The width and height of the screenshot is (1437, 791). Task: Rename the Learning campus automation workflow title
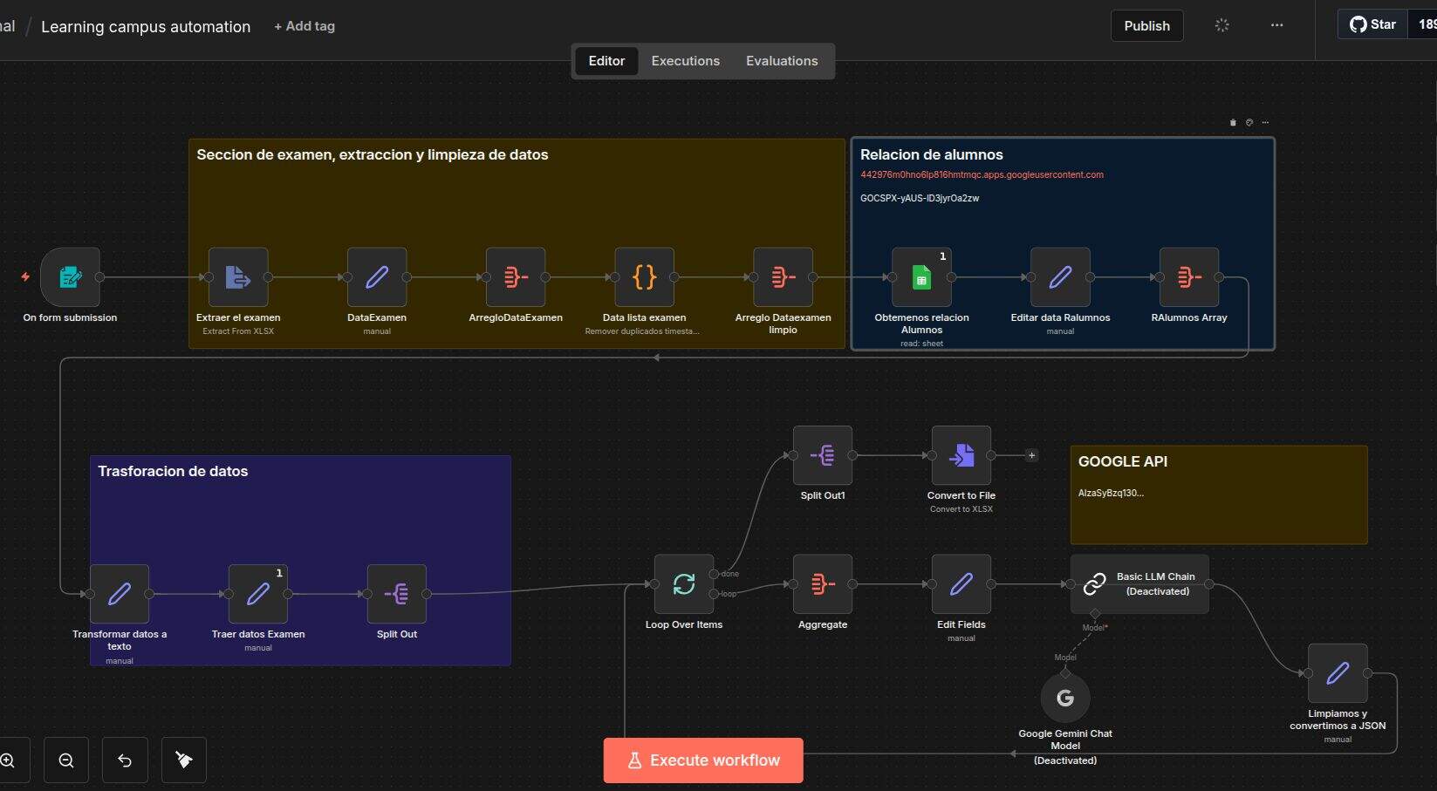click(x=146, y=27)
